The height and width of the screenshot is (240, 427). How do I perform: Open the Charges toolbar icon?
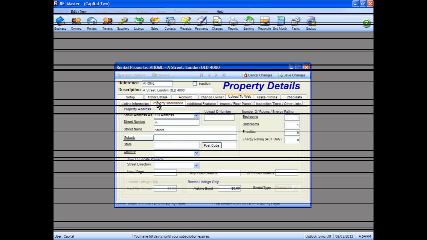coord(217,24)
